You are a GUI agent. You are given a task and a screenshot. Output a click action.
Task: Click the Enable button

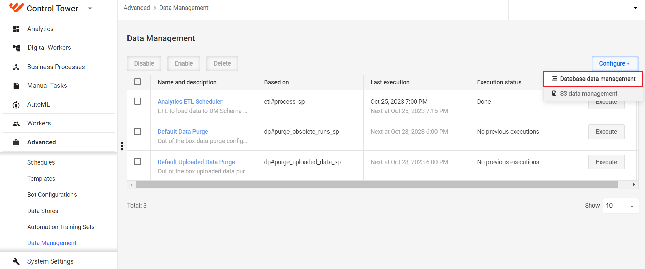tap(184, 63)
